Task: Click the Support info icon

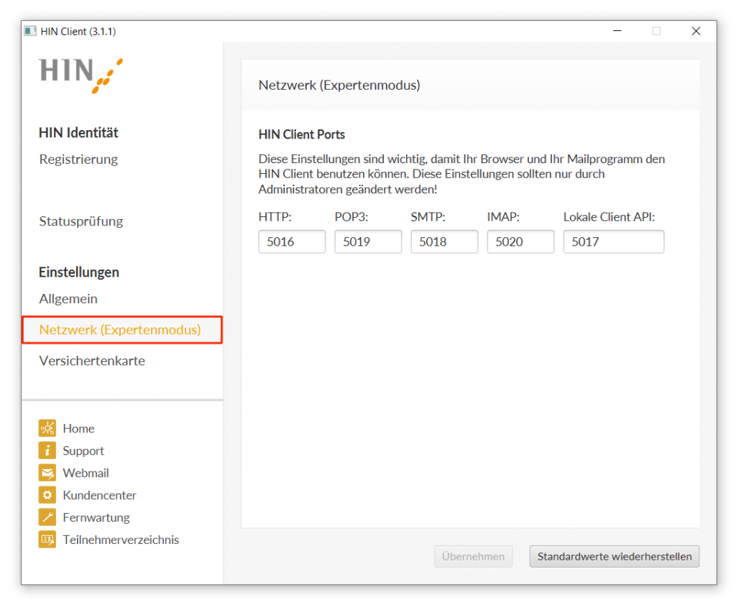Action: (x=47, y=450)
